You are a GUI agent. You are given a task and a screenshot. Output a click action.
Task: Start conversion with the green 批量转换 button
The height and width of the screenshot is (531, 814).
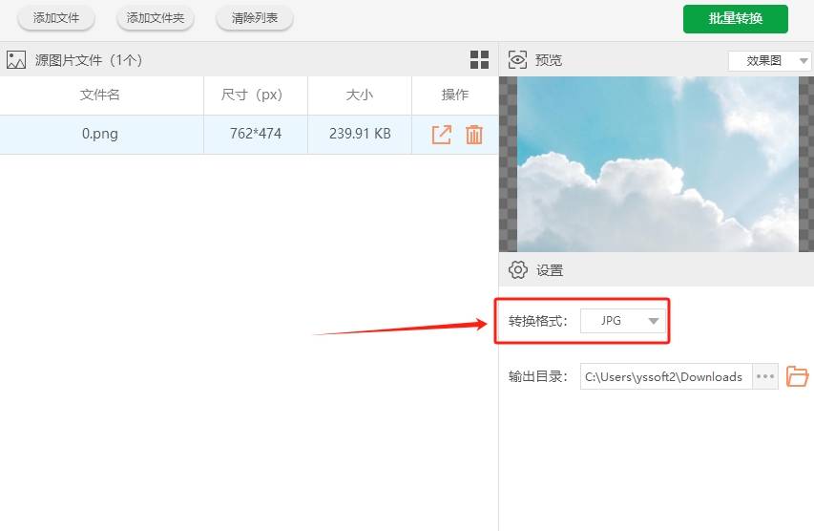tap(735, 19)
